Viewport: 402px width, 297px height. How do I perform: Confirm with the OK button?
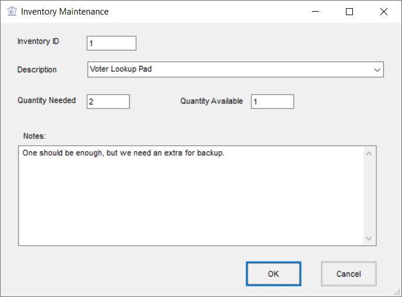tap(273, 274)
